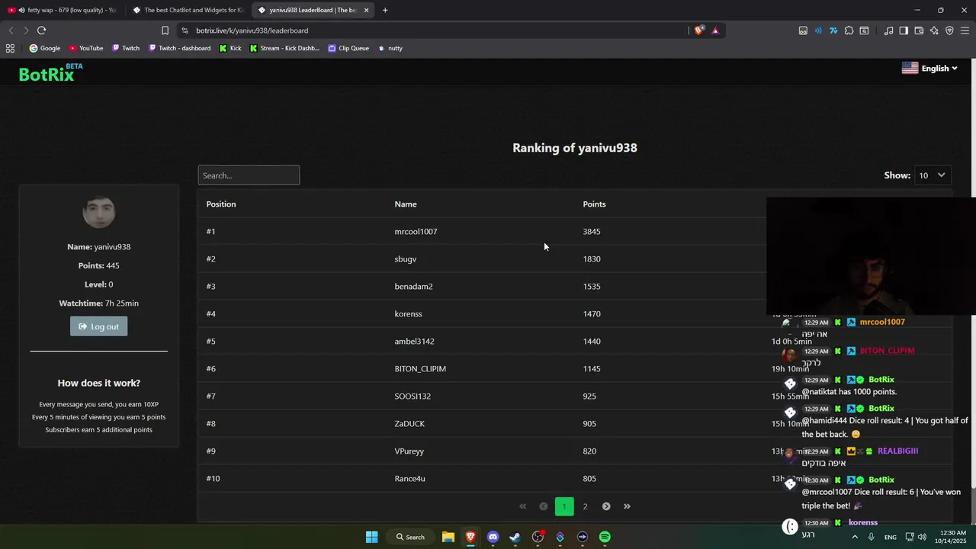Open the nutty bookmark
This screenshot has height=549, width=976.
point(390,48)
